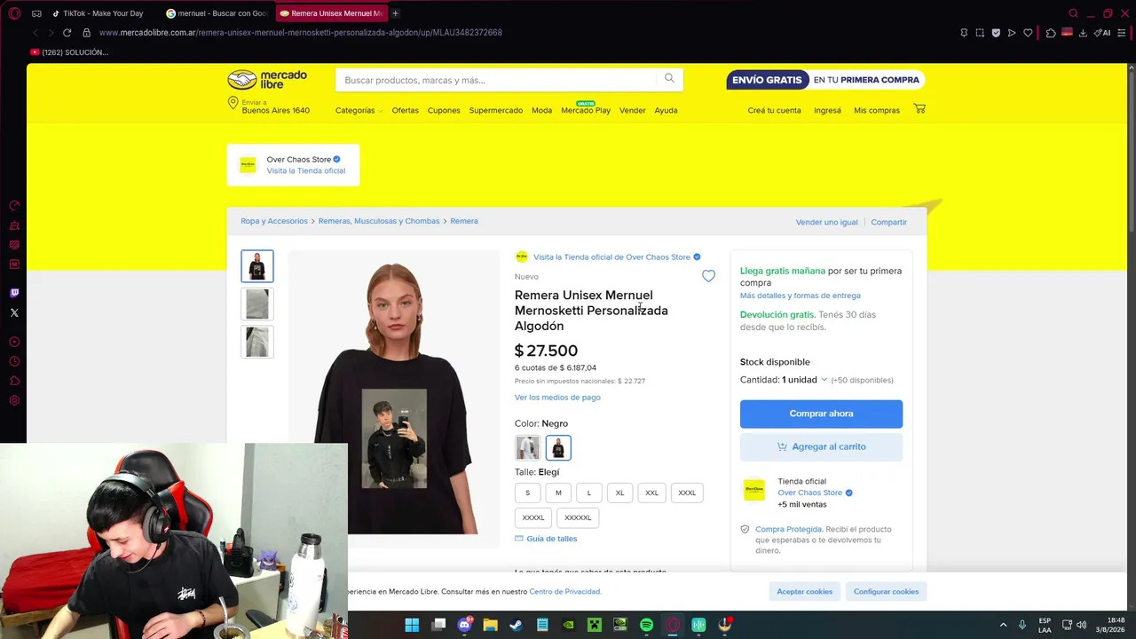
Task: Open the X (Twitter) sidebar panel
Action: (14, 312)
